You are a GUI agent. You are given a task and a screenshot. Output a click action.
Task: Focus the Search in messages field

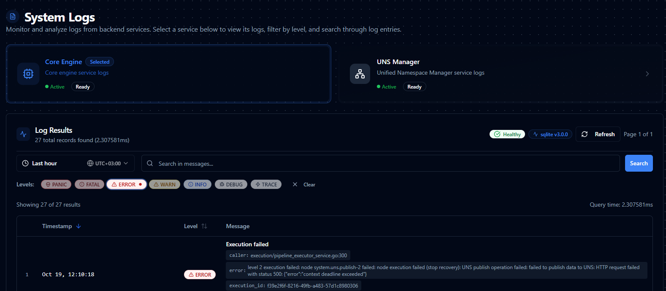pyautogui.click(x=380, y=163)
